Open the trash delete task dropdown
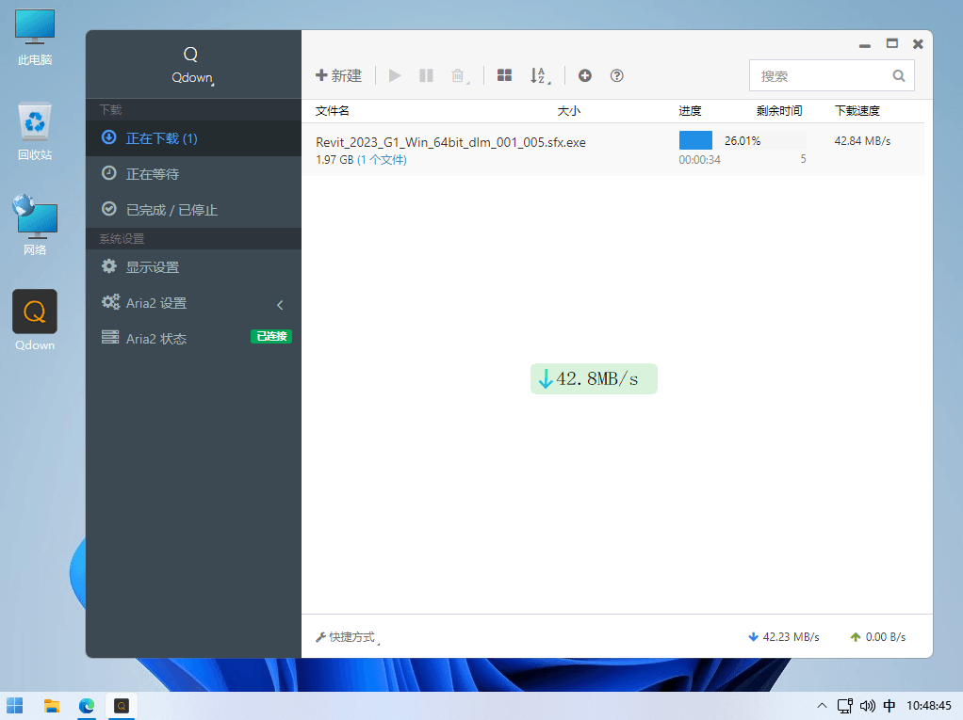This screenshot has height=720, width=963. click(460, 75)
